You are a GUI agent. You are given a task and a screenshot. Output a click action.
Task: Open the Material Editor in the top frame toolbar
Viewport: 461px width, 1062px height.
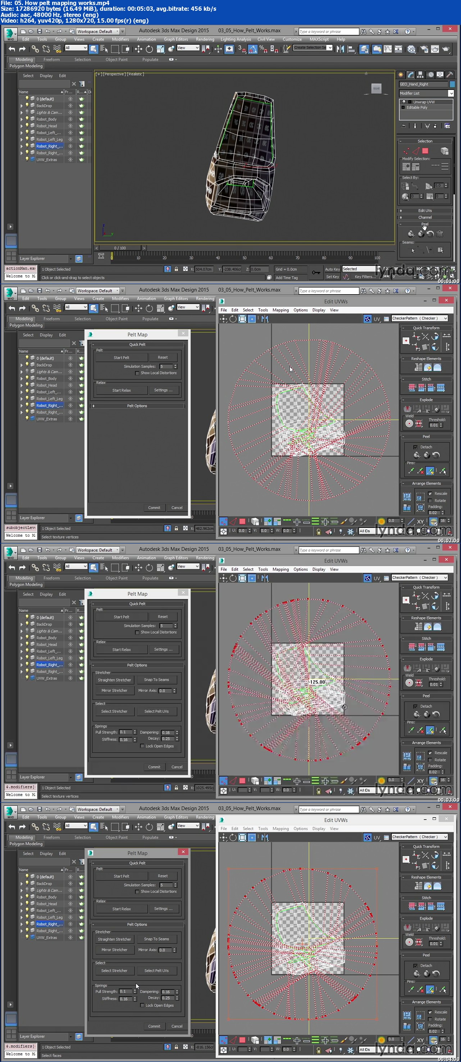[411, 49]
